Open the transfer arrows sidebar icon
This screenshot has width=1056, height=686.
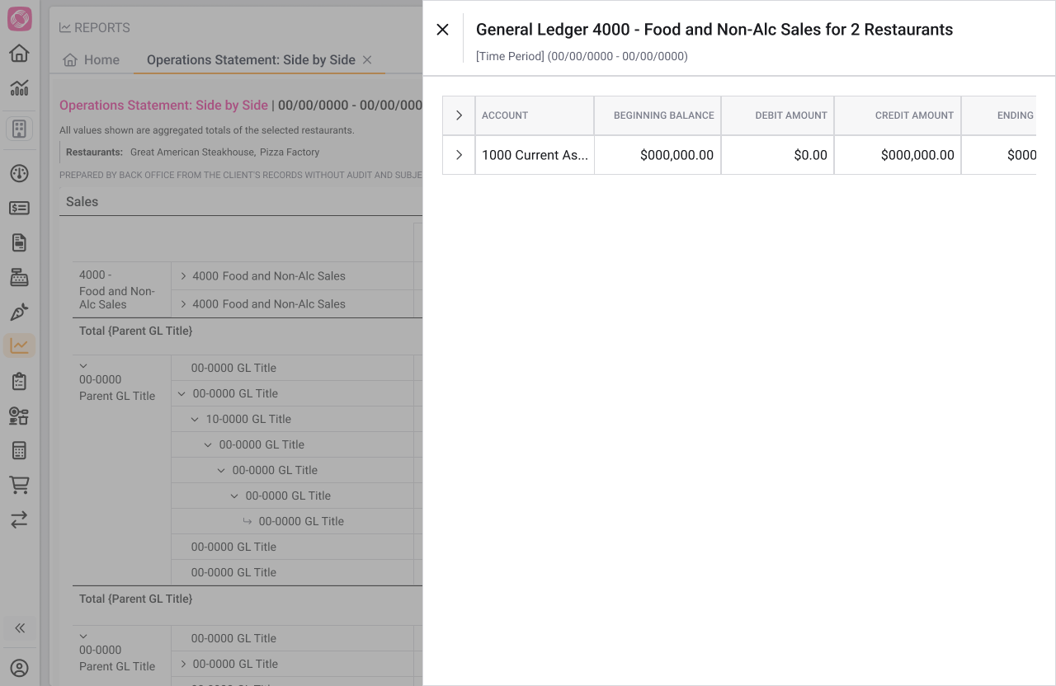[19, 519]
